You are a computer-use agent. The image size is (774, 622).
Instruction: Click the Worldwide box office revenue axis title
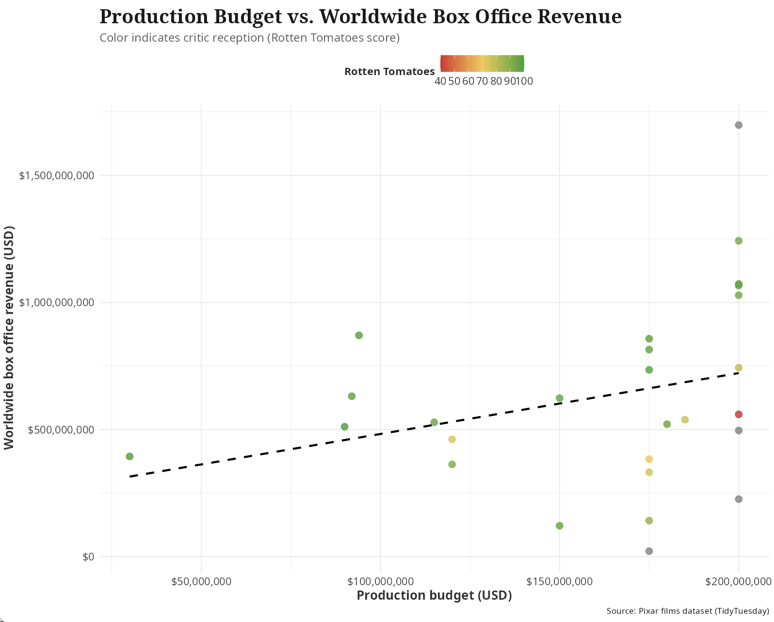(9, 338)
